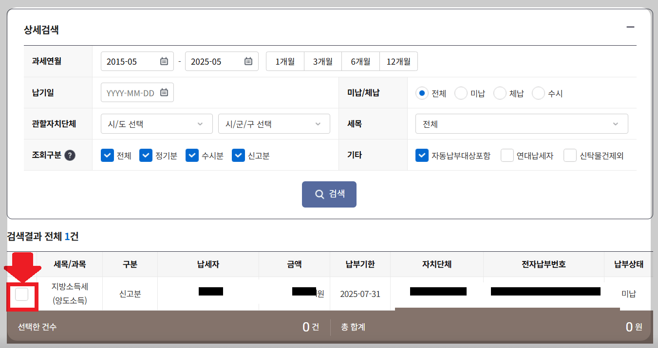The width and height of the screenshot is (658, 348).
Task: Enable the 연대납세자 checkbox
Action: tap(507, 155)
